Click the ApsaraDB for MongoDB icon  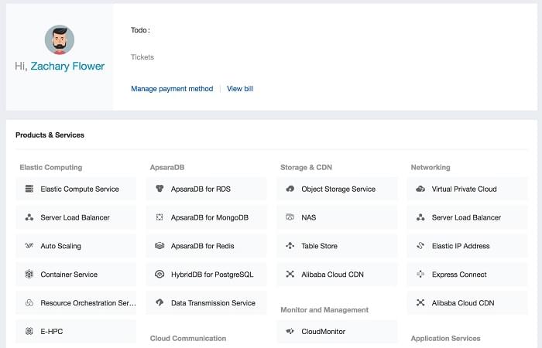pyautogui.click(x=160, y=217)
